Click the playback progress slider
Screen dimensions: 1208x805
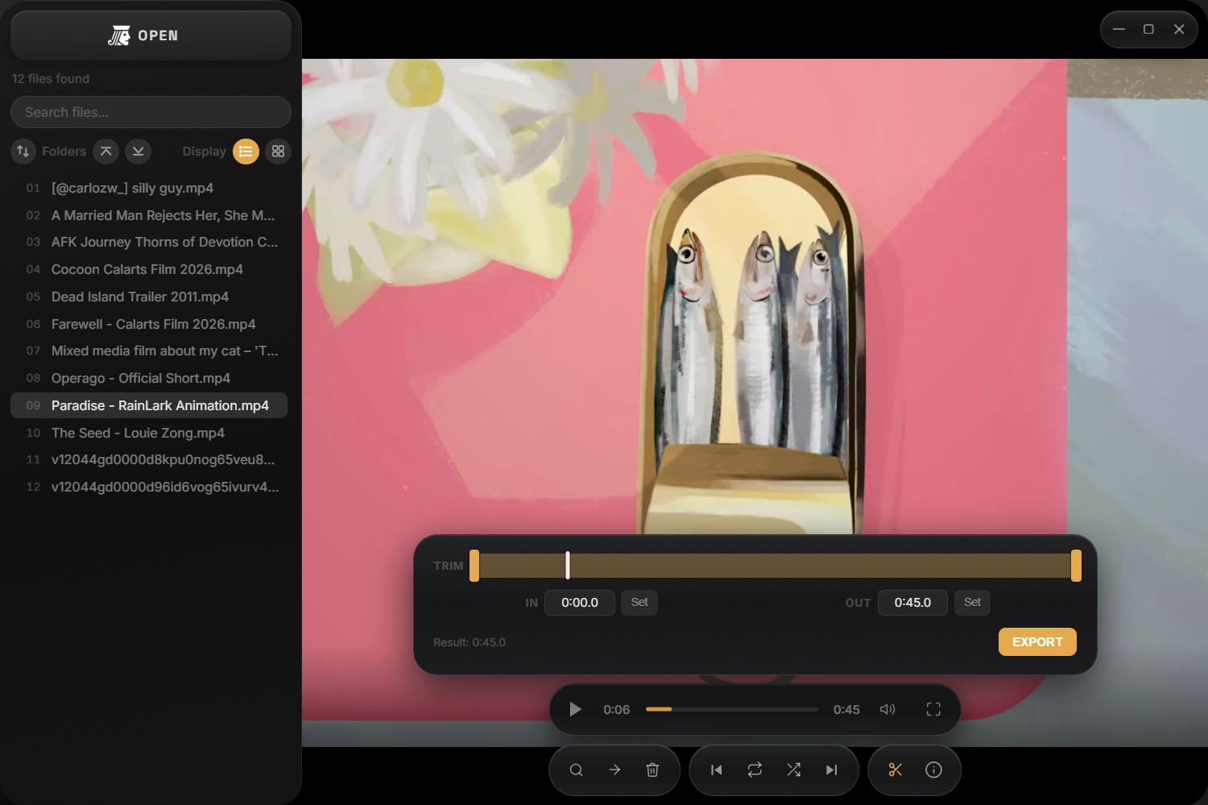point(732,709)
